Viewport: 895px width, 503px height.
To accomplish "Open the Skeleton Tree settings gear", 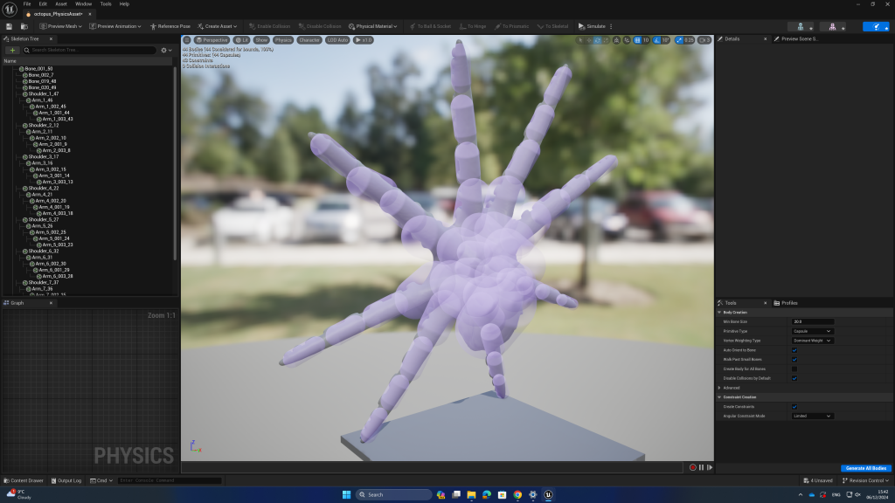I will 166,50.
